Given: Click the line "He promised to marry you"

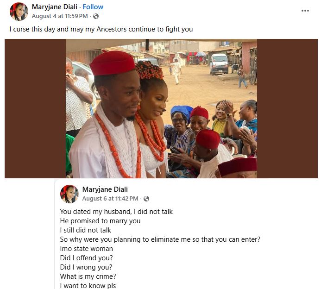Looking at the screenshot, I should 100,221.
